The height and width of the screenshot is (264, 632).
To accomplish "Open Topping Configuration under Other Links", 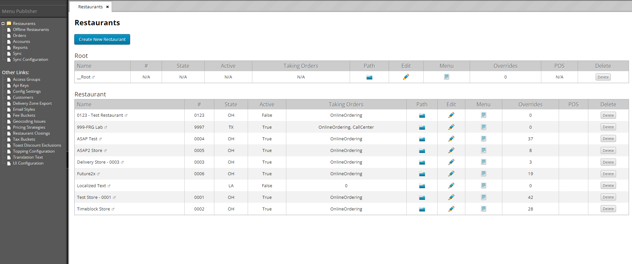I will [34, 151].
